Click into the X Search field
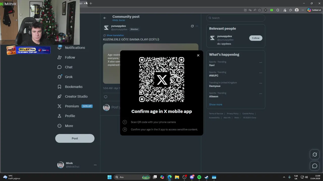The width and height of the screenshot is (323, 181). [236, 18]
